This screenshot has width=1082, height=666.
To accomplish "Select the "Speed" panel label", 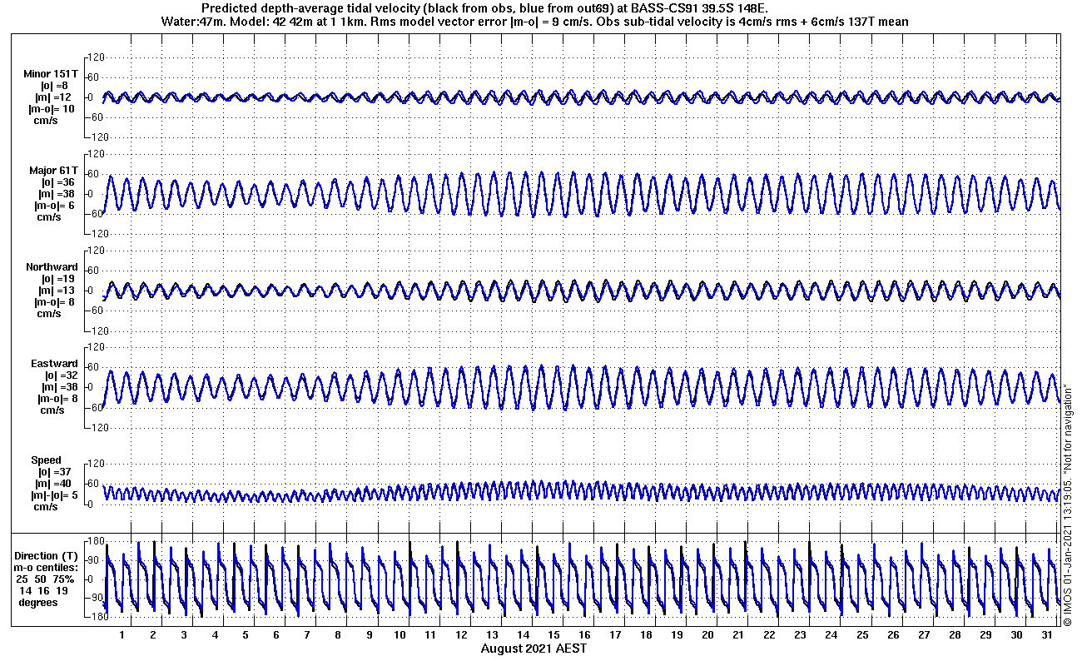I will [x=46, y=460].
